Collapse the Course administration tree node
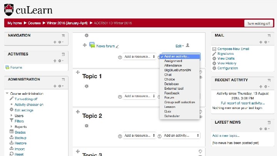The width and height of the screenshot is (277, 156). tap(7, 93)
